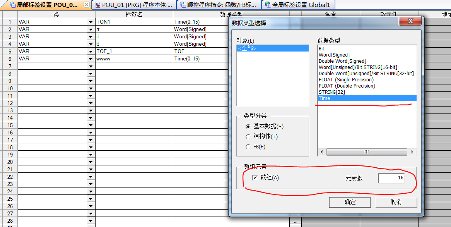Screen dimensions: 451x227
Task: Open the class dropdown in empty row 7
Action: [x=91, y=66]
